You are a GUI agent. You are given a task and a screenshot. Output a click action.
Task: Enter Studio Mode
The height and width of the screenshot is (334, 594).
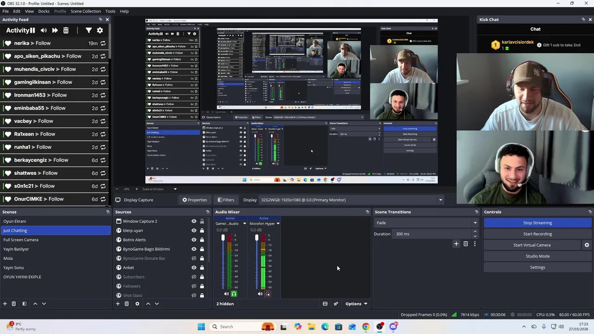tap(537, 256)
